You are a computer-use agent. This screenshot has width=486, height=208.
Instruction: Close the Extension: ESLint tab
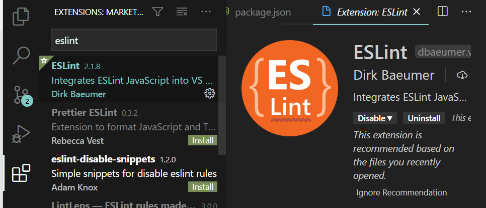pos(417,12)
